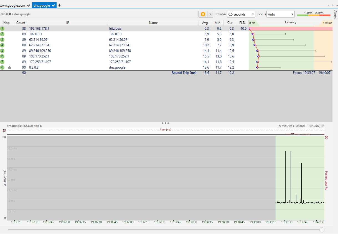Click the three-dot panel splitter handle
The image size is (338, 234).
[165, 123]
